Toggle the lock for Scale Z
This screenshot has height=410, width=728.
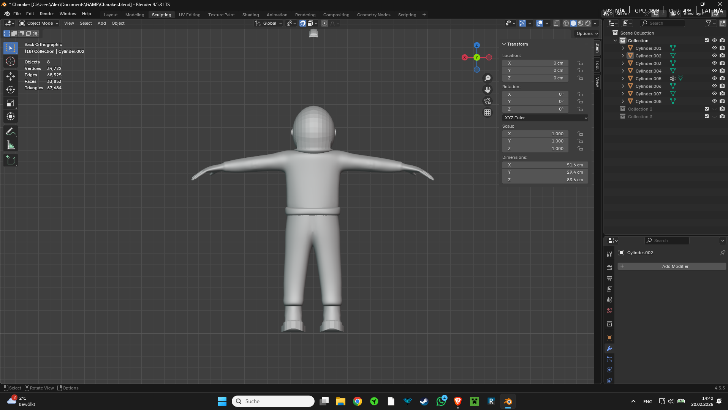(580, 149)
